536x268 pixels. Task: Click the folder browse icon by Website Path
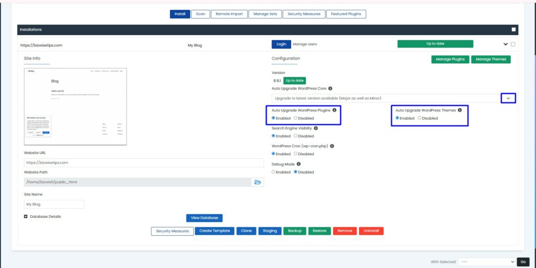[x=258, y=182]
